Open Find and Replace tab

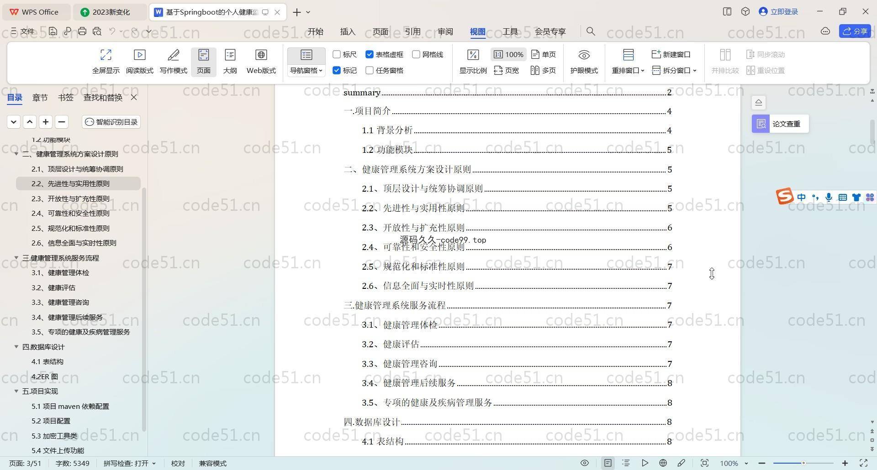click(x=103, y=97)
